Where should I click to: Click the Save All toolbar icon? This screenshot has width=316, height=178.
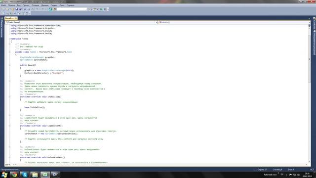[x=20, y=9]
